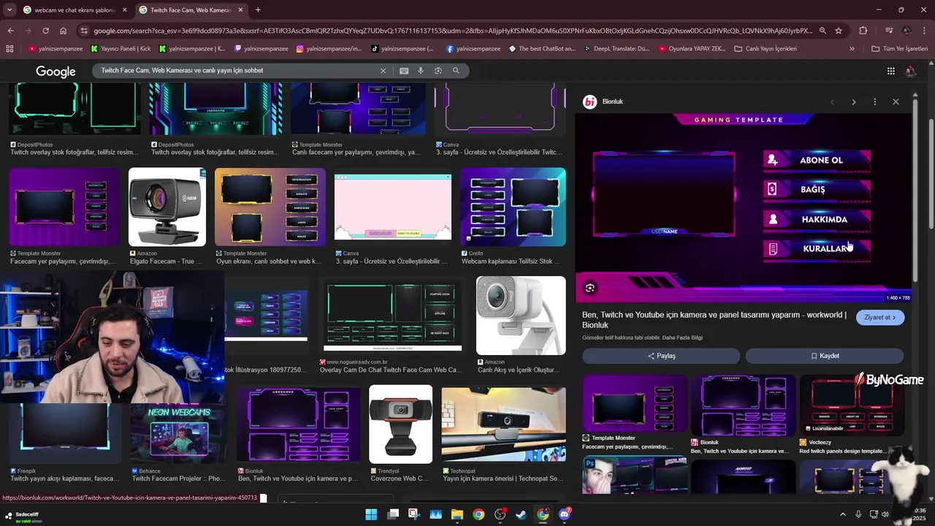Search inside image with Lens button
The height and width of the screenshot is (526, 935).
tap(590, 288)
